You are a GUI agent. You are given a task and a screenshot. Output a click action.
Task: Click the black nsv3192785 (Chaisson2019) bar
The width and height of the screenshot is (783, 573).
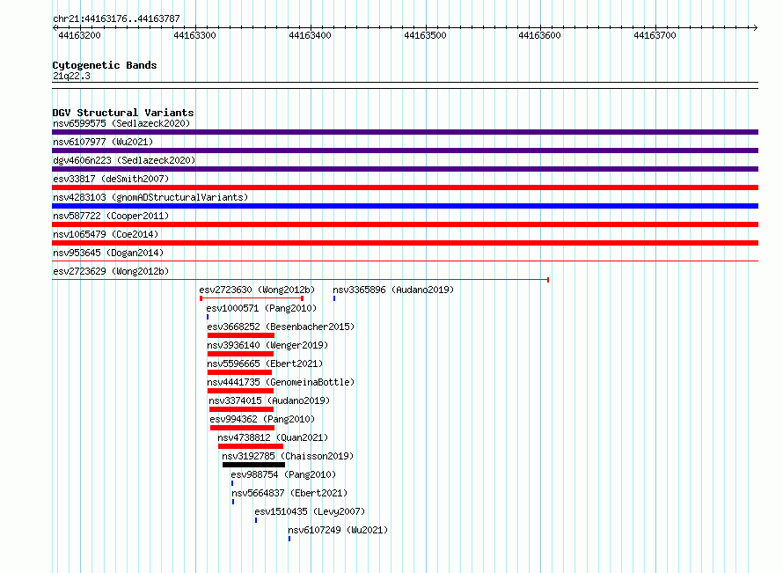click(253, 465)
